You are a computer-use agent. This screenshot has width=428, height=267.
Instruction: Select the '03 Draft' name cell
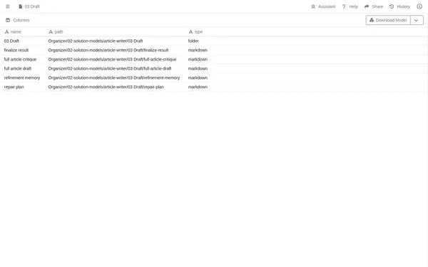pyautogui.click(x=11, y=41)
